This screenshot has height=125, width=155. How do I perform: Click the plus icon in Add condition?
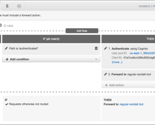point(7,59)
